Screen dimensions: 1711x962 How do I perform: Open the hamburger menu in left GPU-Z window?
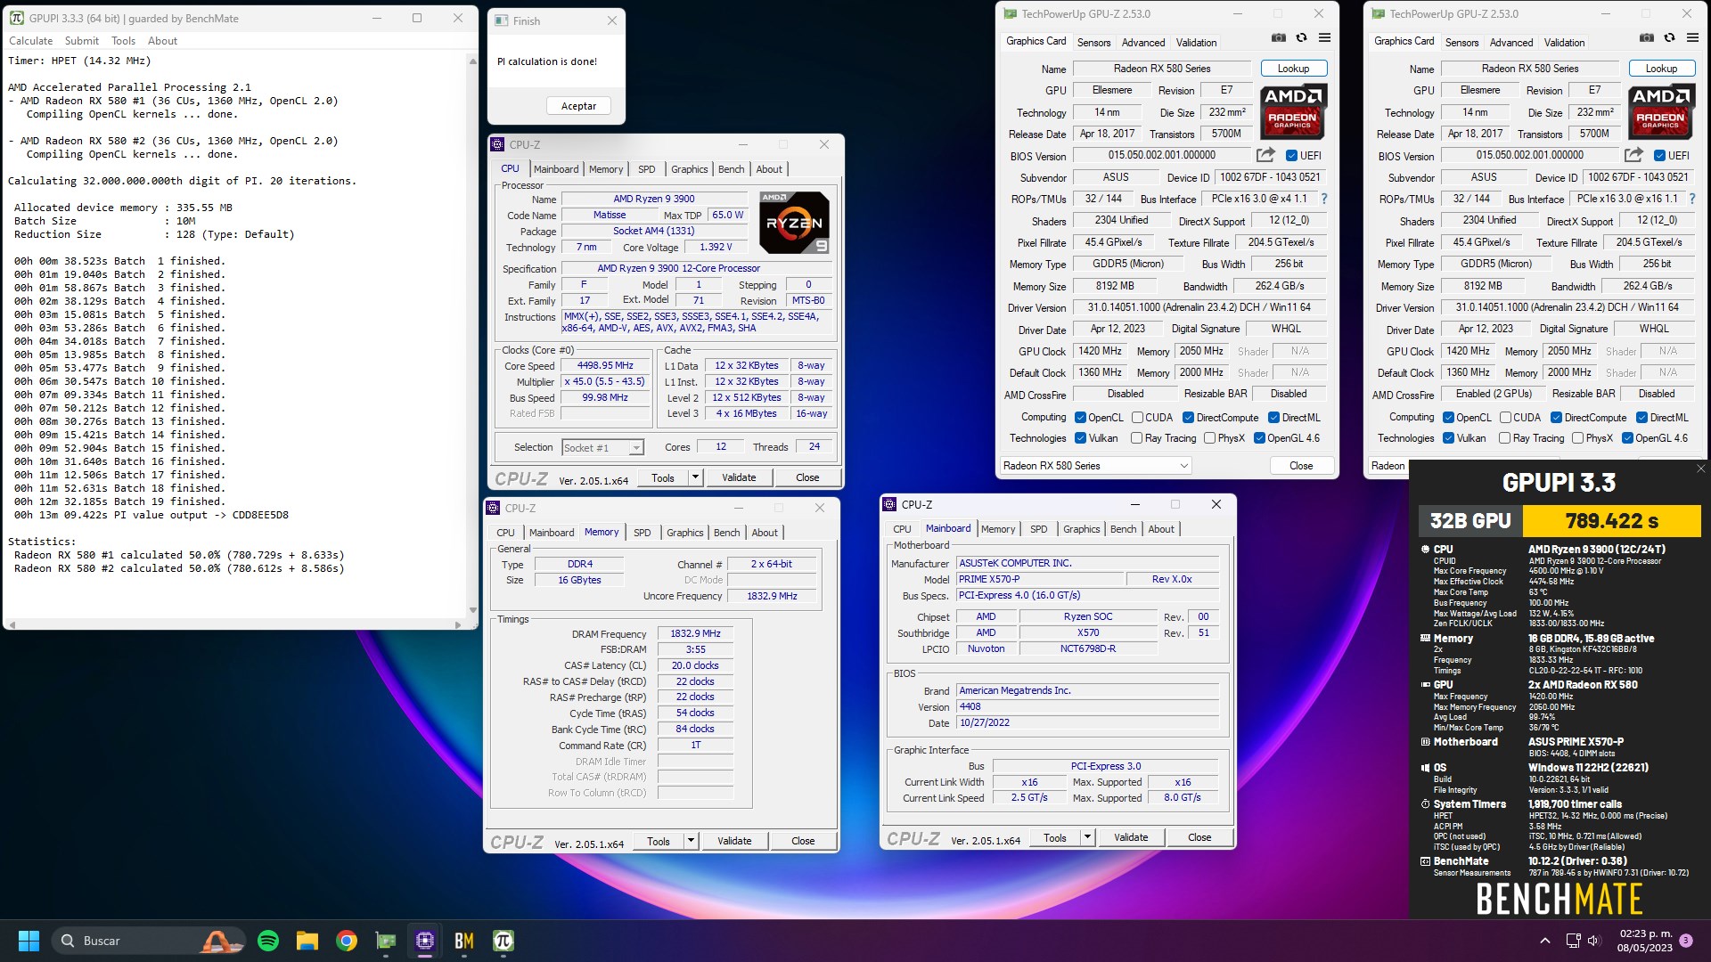1324,37
